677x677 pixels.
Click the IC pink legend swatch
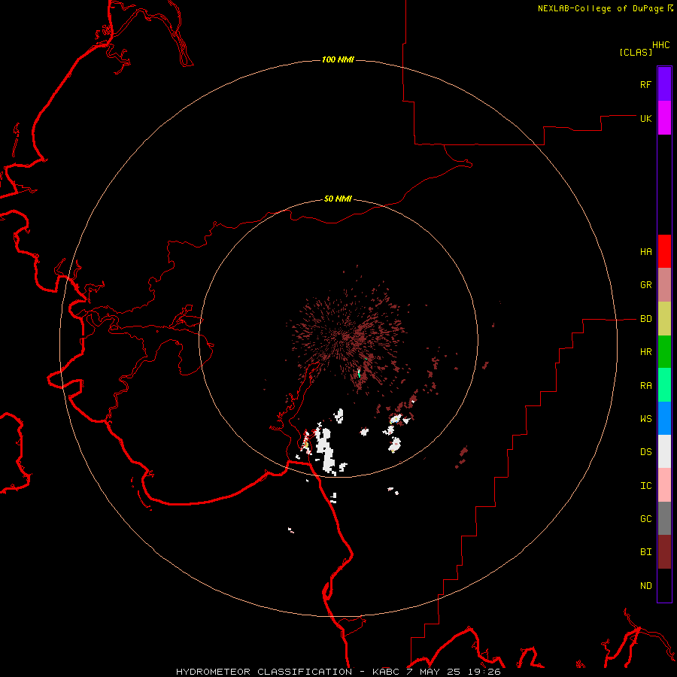(x=664, y=485)
